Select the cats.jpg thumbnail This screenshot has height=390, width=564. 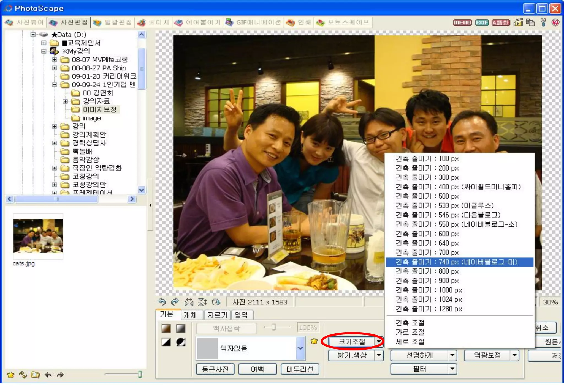pyautogui.click(x=38, y=236)
